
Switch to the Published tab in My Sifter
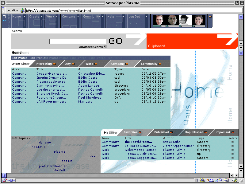161,132
